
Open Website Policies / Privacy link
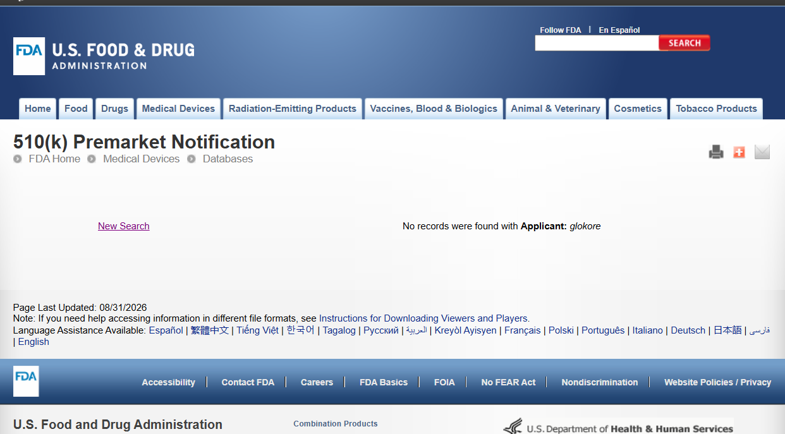coord(717,382)
